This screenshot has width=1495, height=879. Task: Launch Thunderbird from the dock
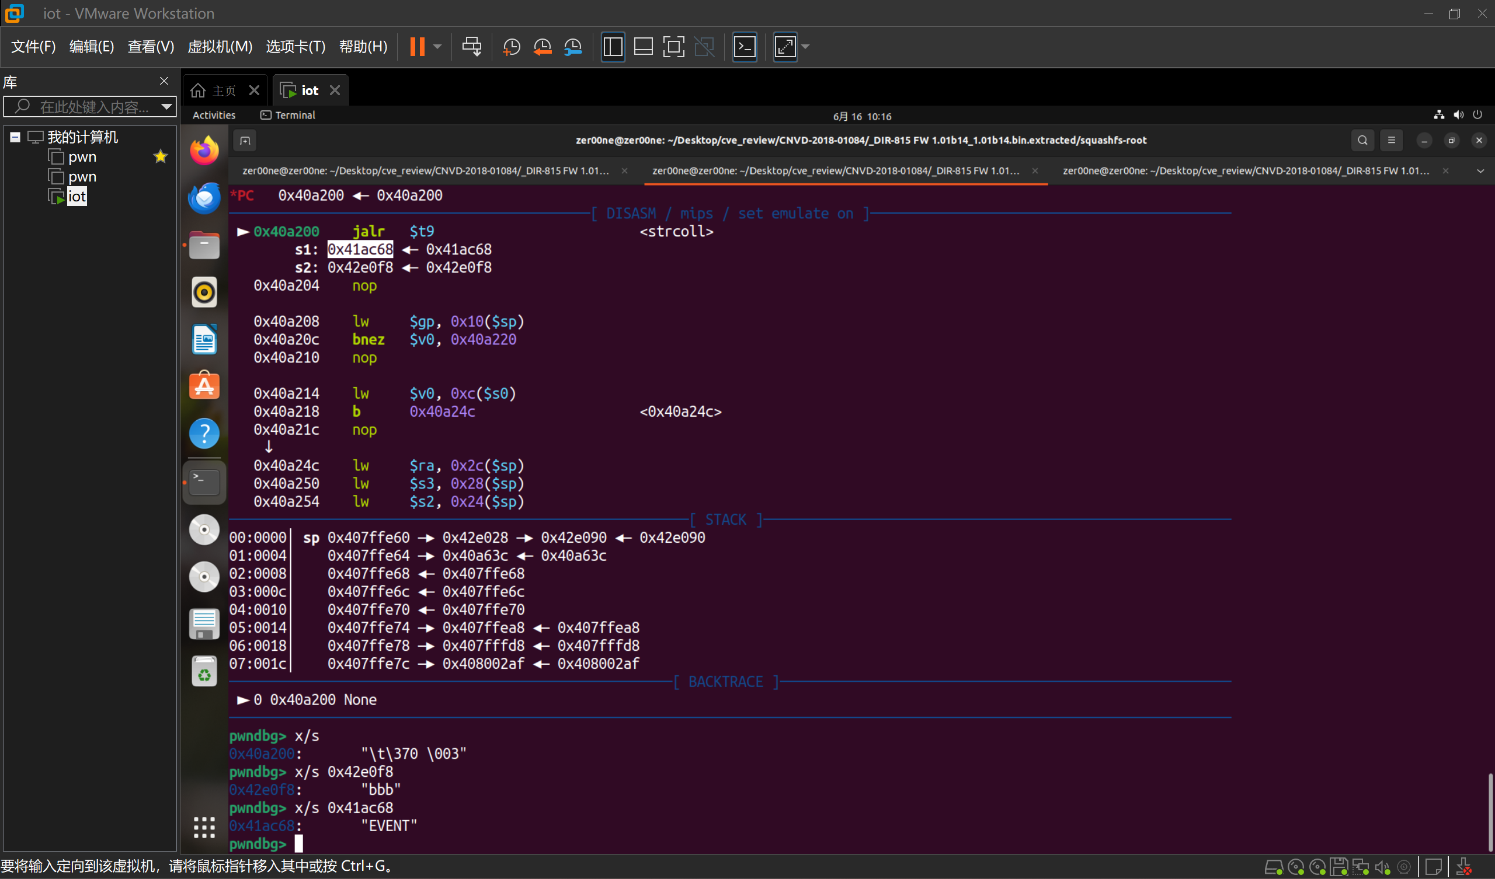(x=204, y=197)
